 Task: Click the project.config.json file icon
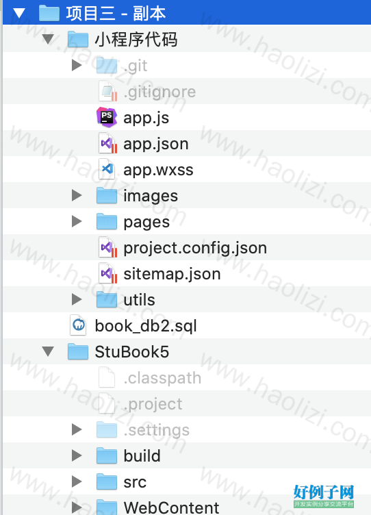[107, 247]
